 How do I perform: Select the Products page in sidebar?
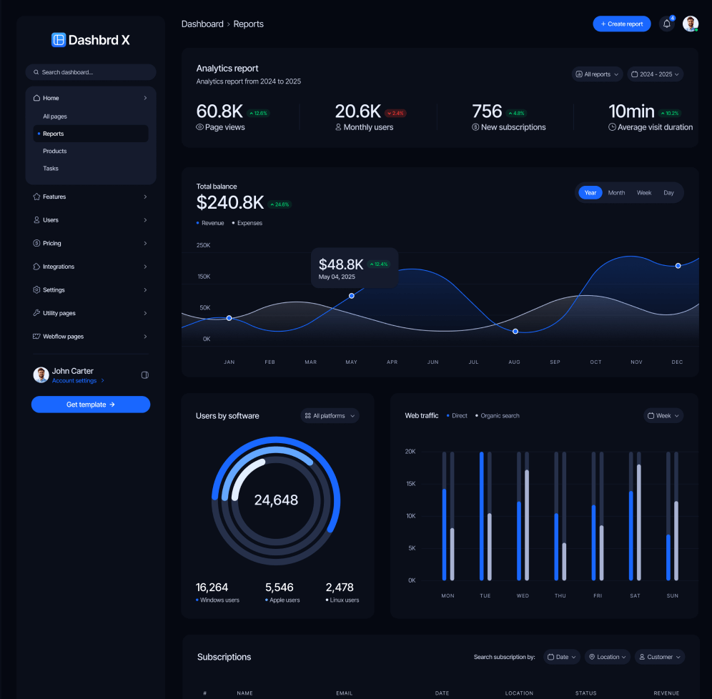point(56,151)
